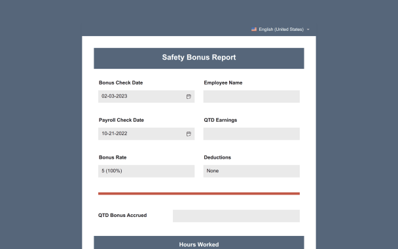Click the Employee Name label
This screenshot has height=249, width=398.
(223, 83)
